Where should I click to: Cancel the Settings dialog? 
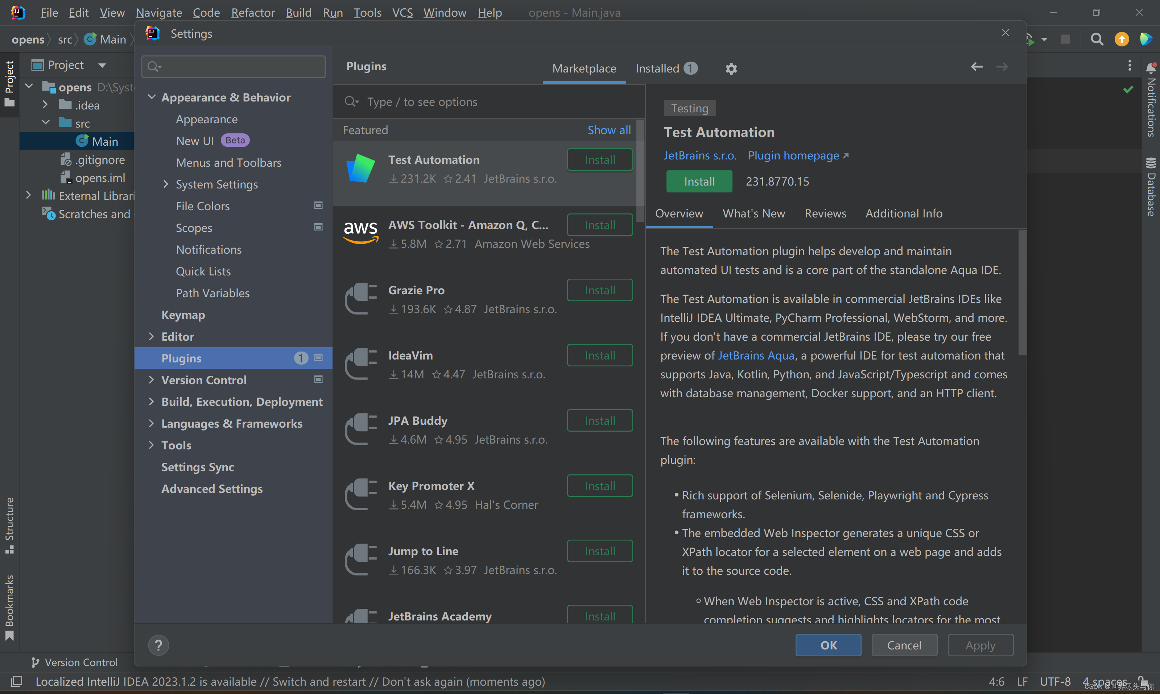tap(904, 645)
